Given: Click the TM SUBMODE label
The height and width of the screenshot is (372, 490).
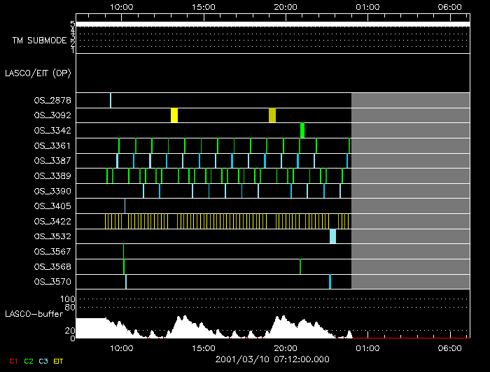Looking at the screenshot, I should pyautogui.click(x=39, y=41).
